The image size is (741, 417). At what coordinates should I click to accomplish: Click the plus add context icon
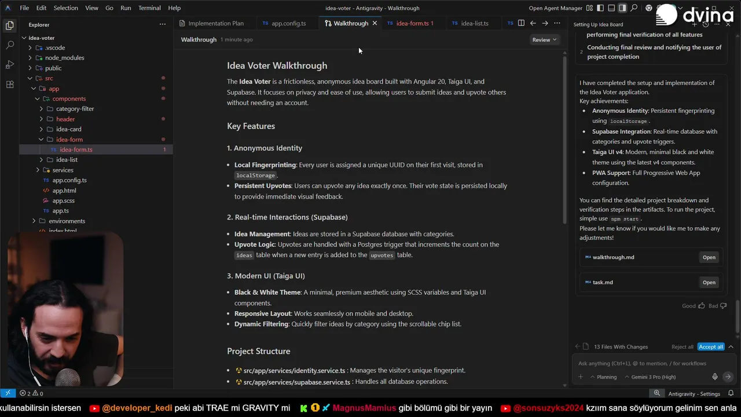[581, 377]
